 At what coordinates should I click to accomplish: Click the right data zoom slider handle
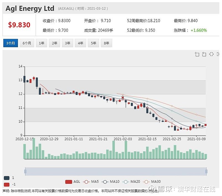click(x=206, y=172)
